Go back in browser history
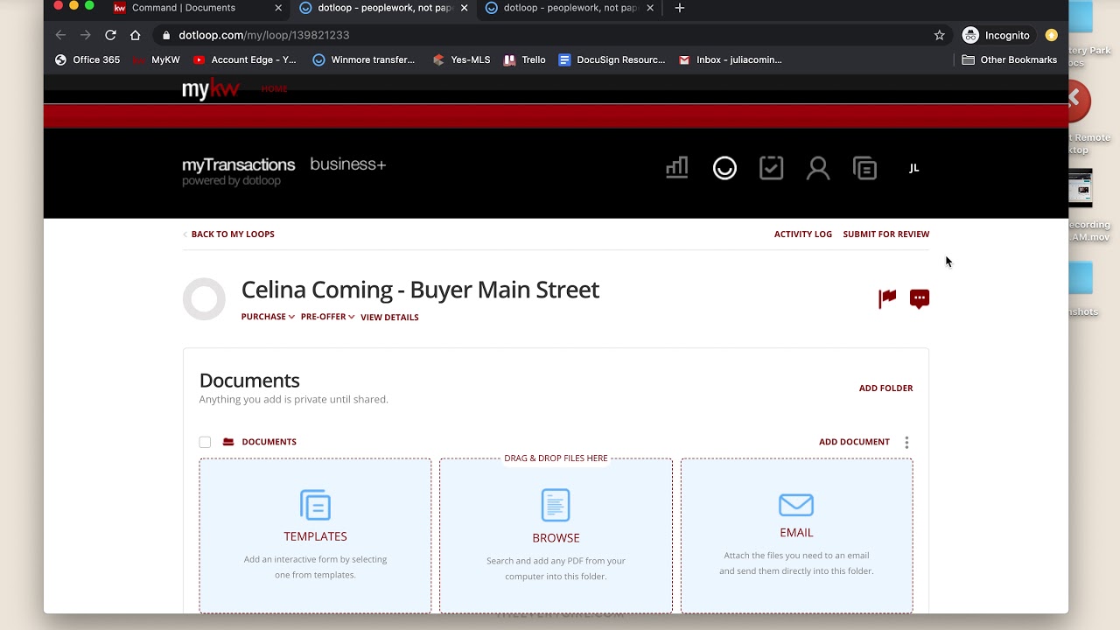Screen dimensions: 1120x630 (60, 35)
